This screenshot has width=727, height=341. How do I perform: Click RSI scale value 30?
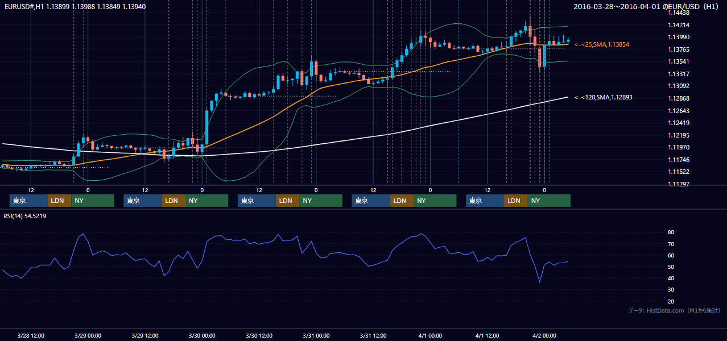671,290
